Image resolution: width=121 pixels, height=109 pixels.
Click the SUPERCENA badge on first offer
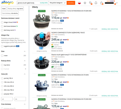click(42, 11)
